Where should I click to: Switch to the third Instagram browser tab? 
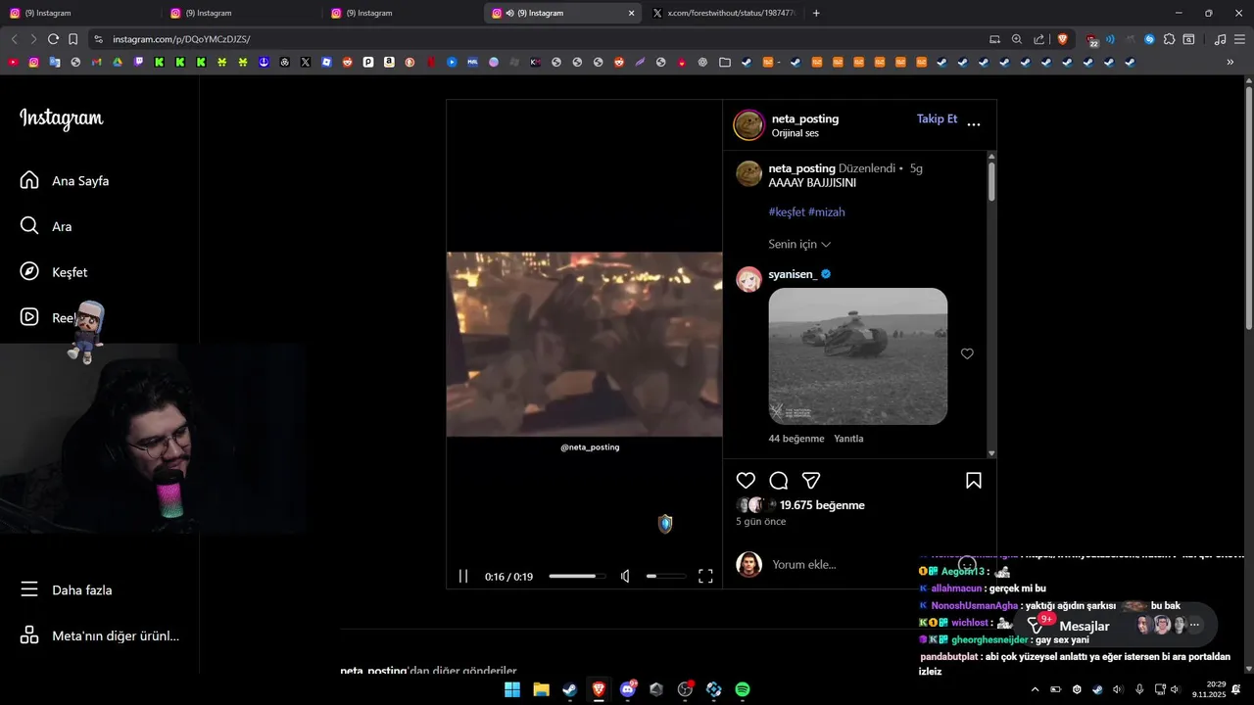(x=400, y=13)
